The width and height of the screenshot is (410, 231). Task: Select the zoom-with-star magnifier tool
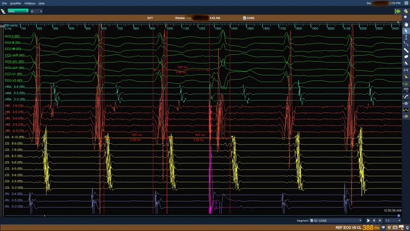tap(406, 11)
